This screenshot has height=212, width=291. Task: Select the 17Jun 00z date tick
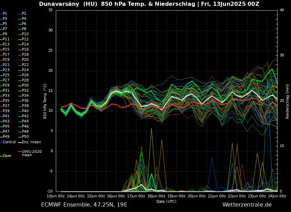(136, 196)
